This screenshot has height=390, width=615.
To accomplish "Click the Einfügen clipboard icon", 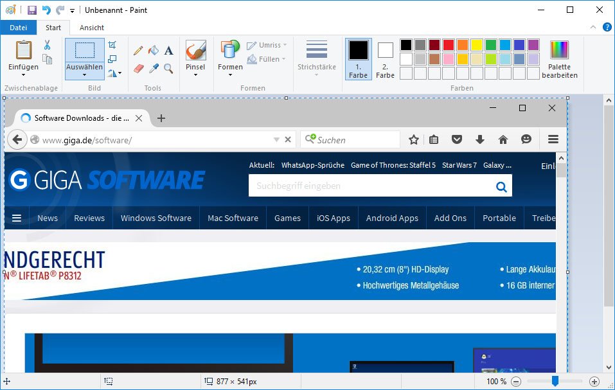I will point(24,50).
